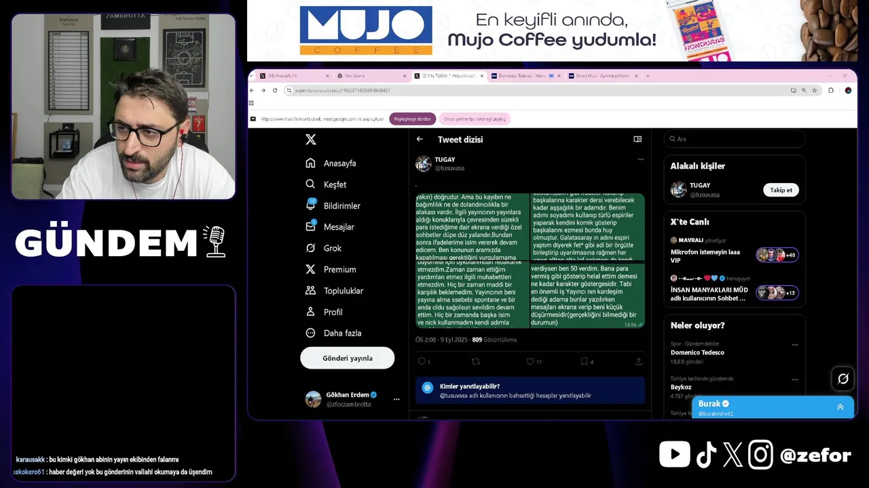Image resolution: width=869 pixels, height=488 pixels.
Task: Open the browser apps grid icon
Action: pos(252,103)
